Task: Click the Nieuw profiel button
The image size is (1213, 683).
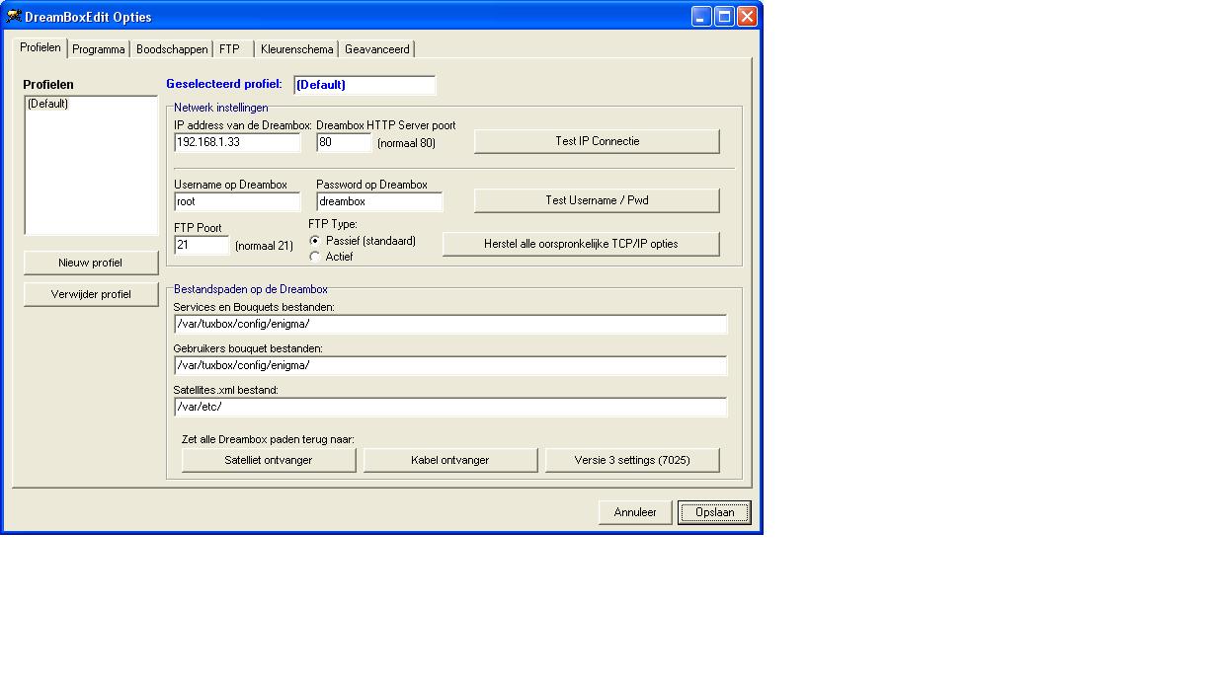Action: [x=91, y=263]
